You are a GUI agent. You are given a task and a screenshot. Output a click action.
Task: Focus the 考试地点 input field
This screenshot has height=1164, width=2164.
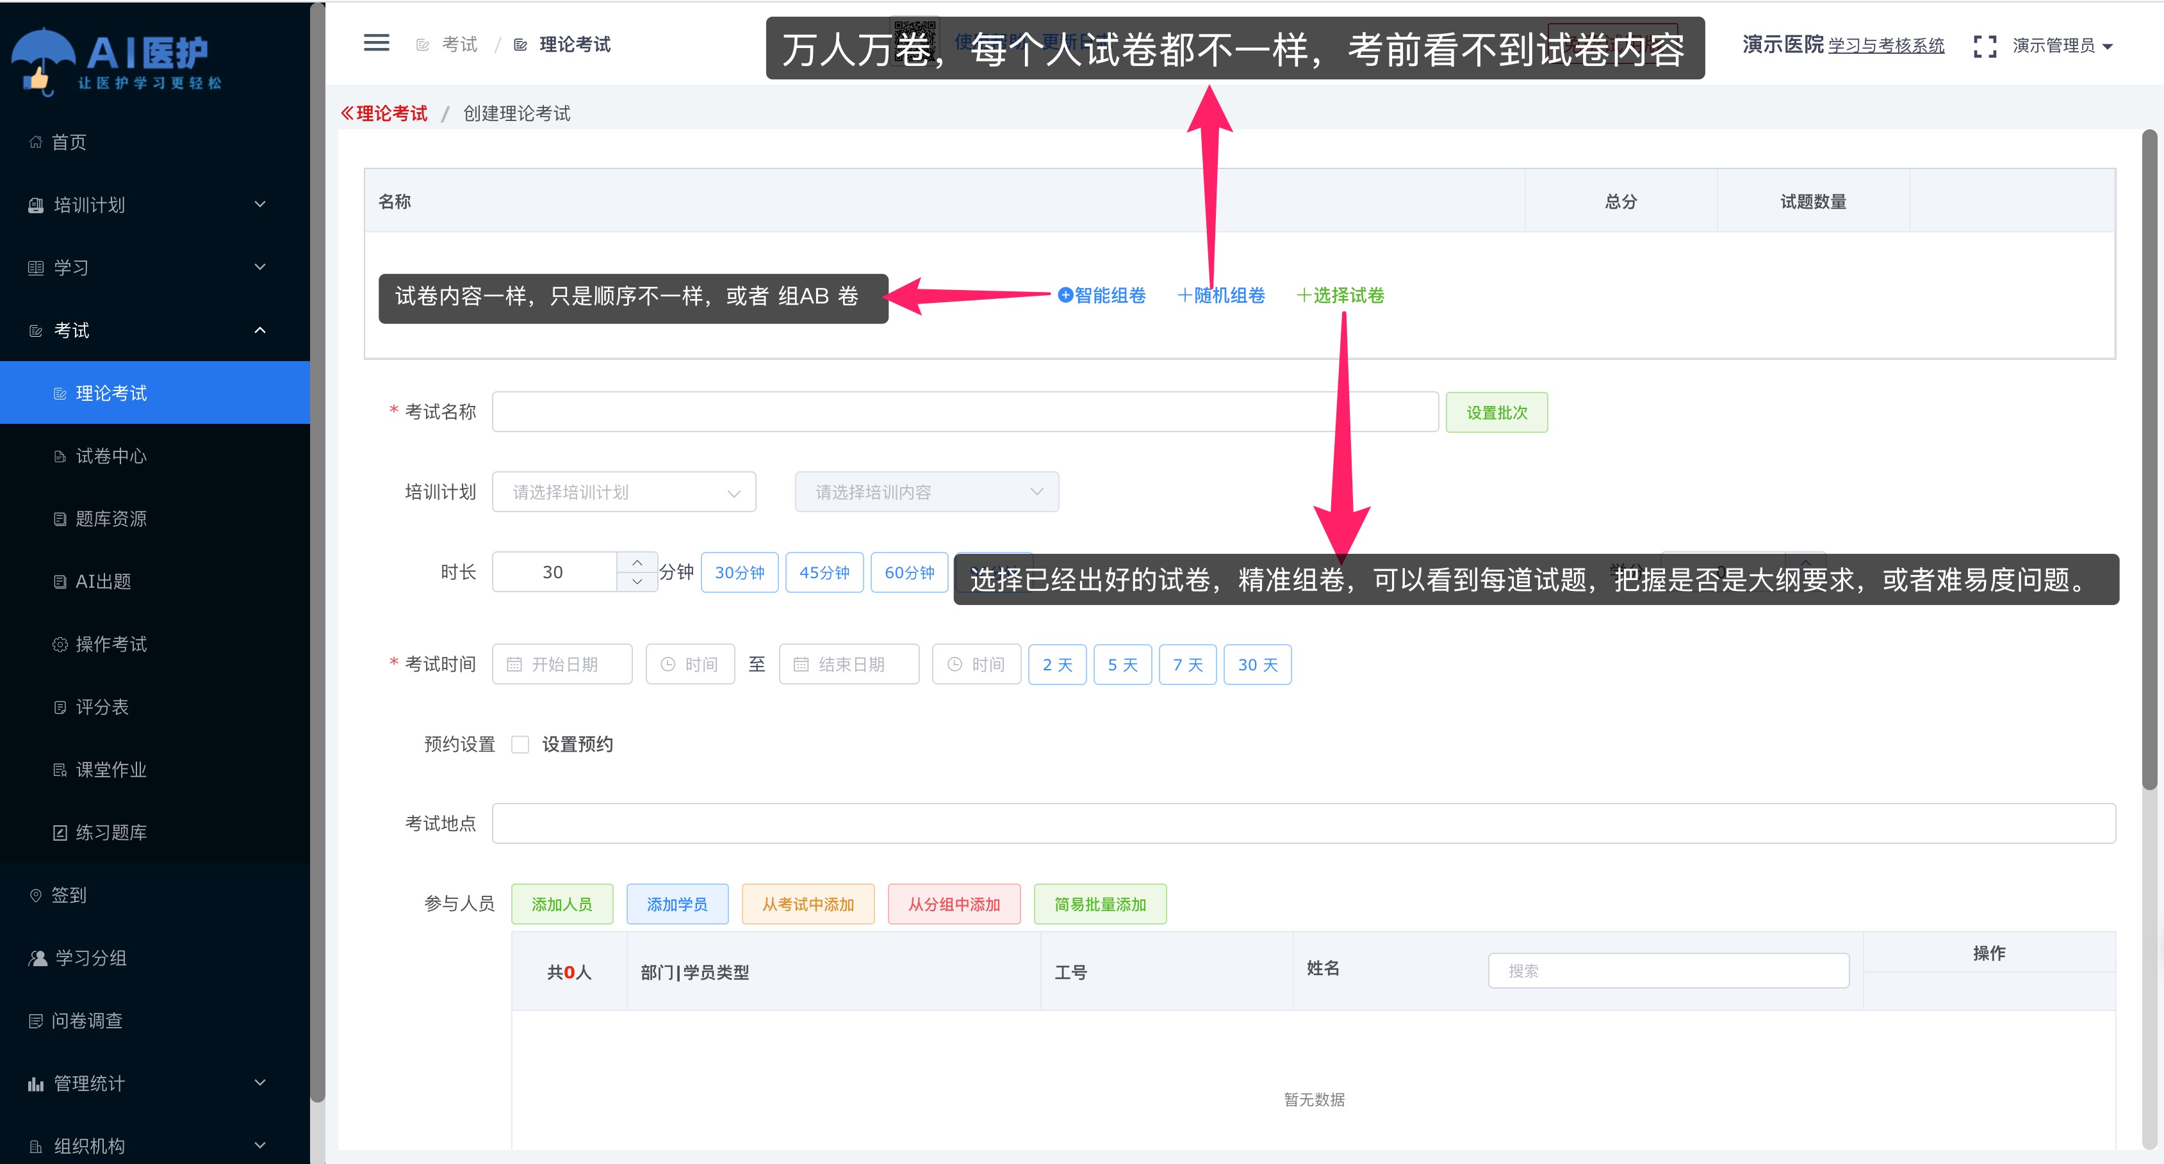[x=1304, y=824]
